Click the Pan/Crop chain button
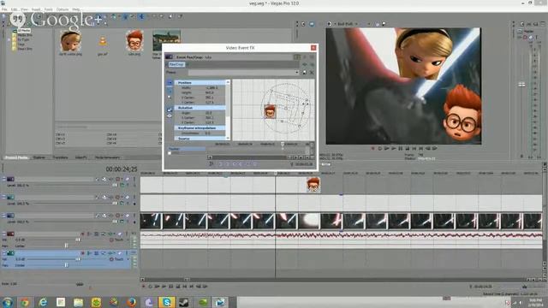548x308 pixels. point(176,65)
